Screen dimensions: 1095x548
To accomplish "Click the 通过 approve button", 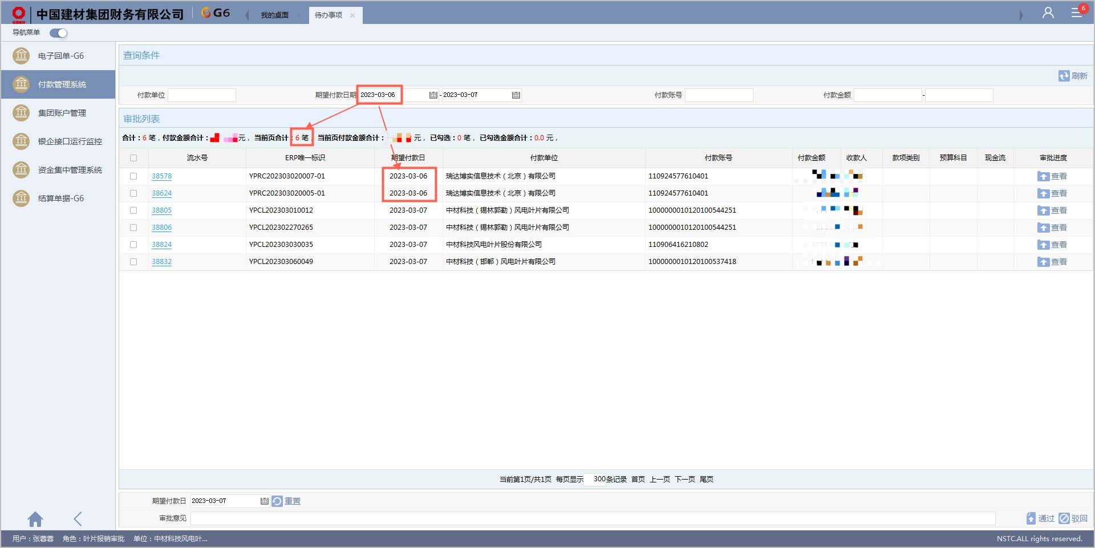I will (x=1040, y=518).
